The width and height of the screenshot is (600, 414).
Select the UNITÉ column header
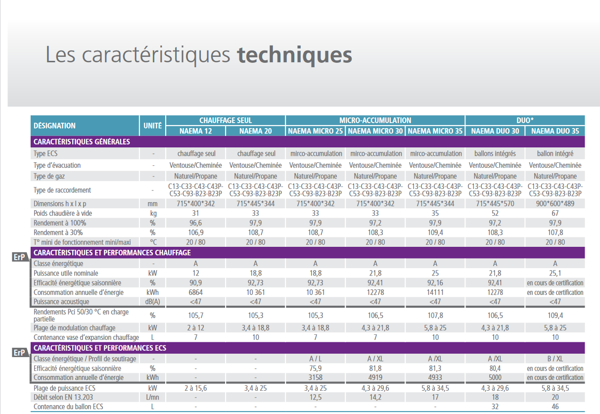(x=153, y=126)
